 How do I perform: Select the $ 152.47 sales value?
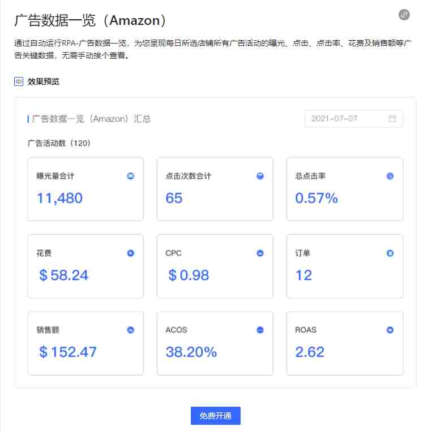click(68, 352)
